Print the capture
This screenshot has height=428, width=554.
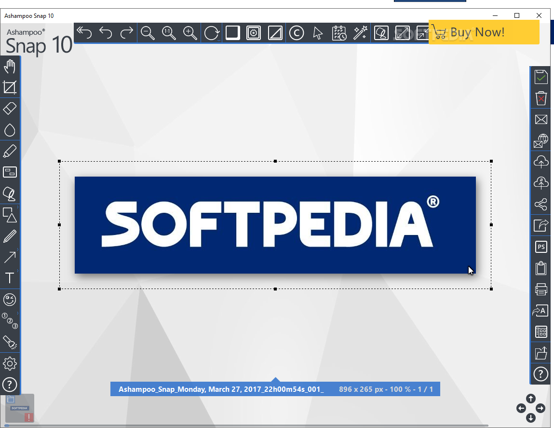541,289
